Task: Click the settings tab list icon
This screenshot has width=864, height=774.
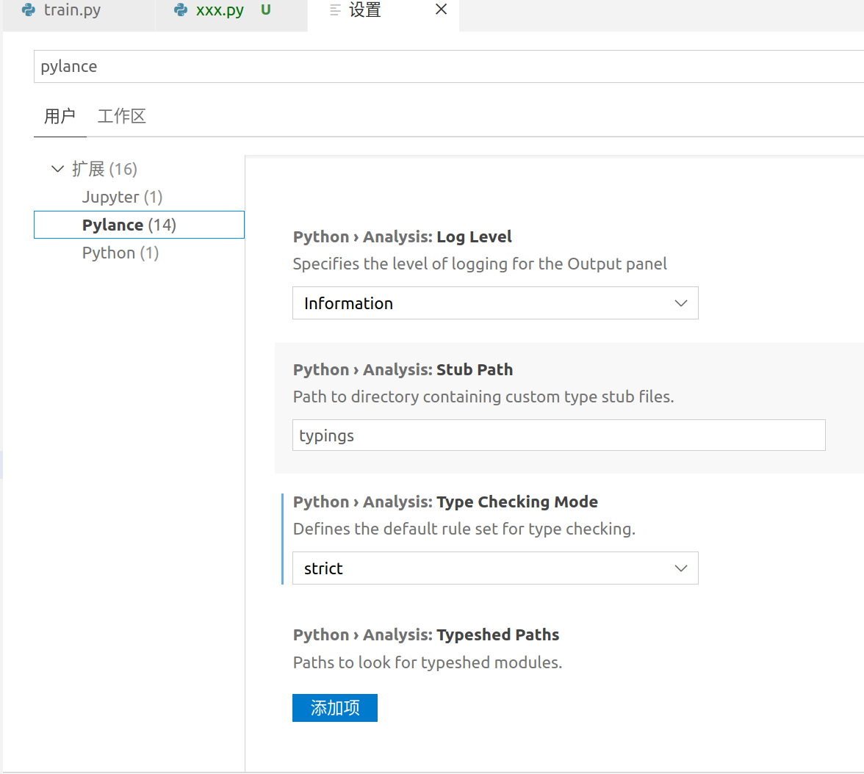Action: point(336,11)
